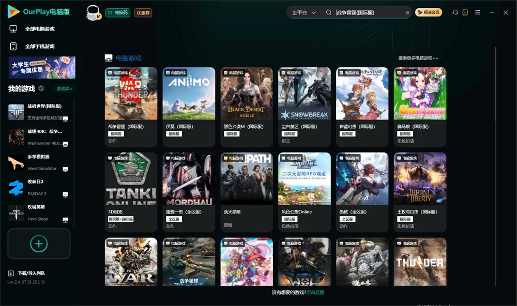This screenshot has height=306, width=517.
Task: Click PC icon beside 战机世界(国际服)
Action: click(x=65, y=119)
